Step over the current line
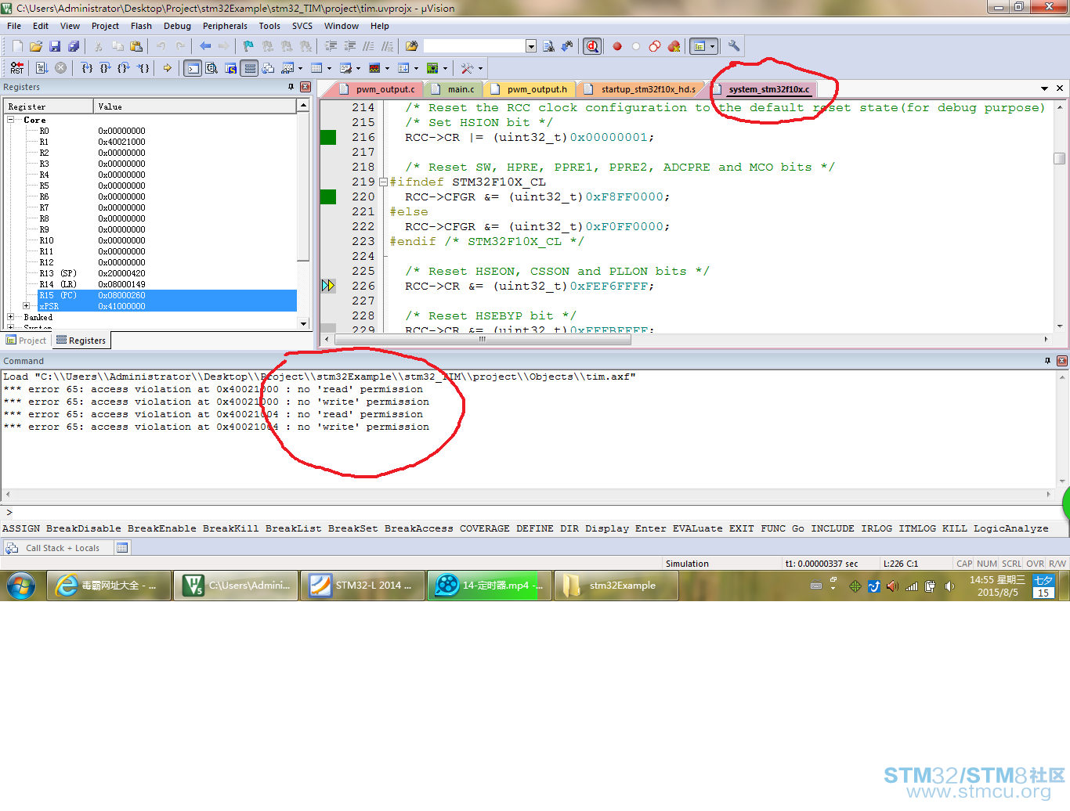 pyautogui.click(x=106, y=68)
